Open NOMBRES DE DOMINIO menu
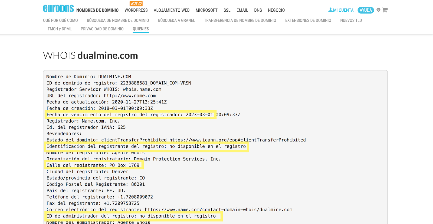Screen dimensions: 433x224 tap(97, 10)
